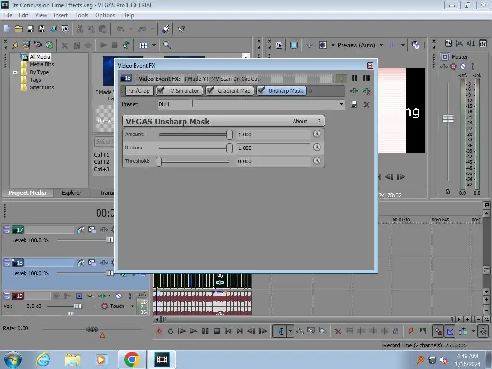Cut selection with scissors icon

pos(80,29)
